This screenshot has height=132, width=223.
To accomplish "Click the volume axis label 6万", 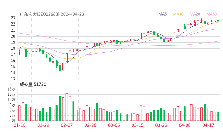I will (12, 110).
